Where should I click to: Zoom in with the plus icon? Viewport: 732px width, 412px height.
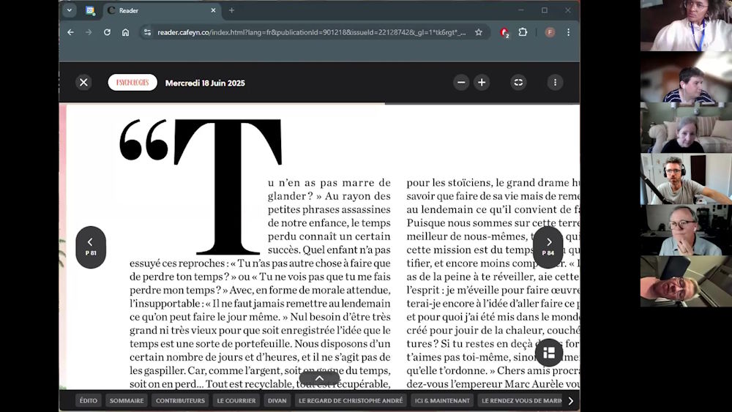[482, 83]
